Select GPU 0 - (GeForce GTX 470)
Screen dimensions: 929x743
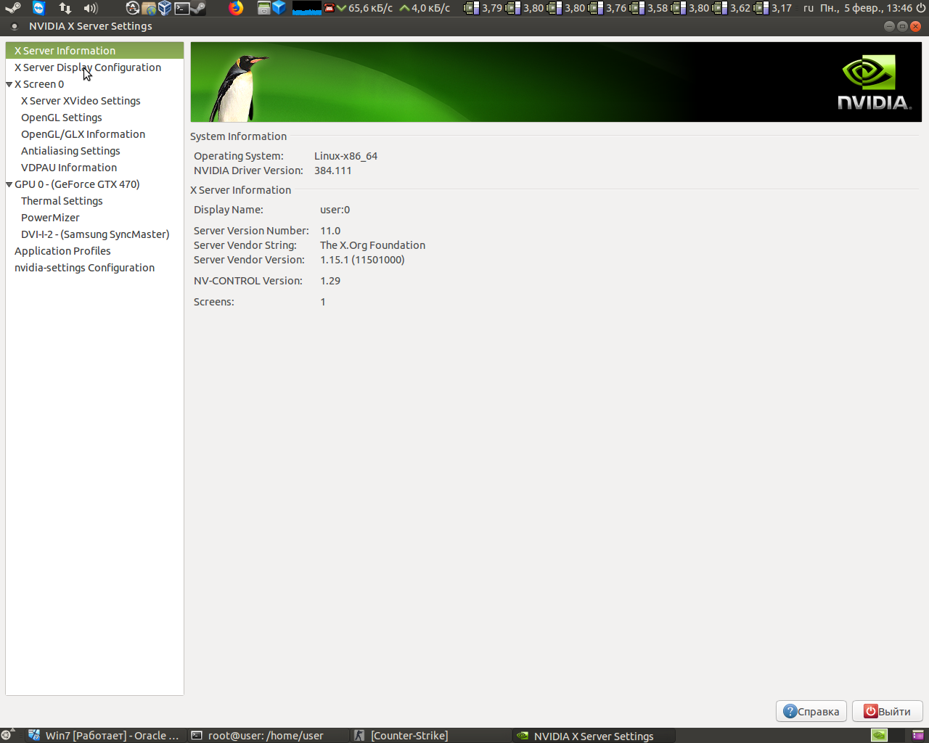pyautogui.click(x=77, y=184)
